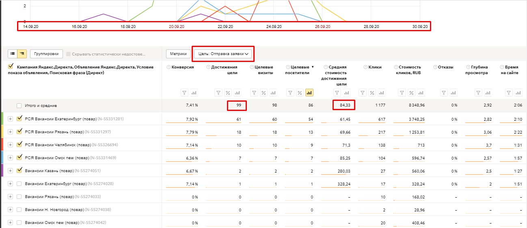The image size is (527, 228).
Task: Select the tree view mode icon
Action: coord(22,53)
